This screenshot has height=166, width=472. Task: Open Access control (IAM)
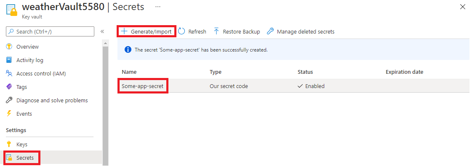click(x=41, y=74)
